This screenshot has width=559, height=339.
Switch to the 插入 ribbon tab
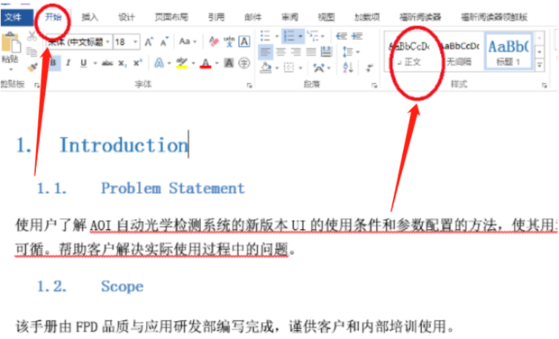pos(89,17)
